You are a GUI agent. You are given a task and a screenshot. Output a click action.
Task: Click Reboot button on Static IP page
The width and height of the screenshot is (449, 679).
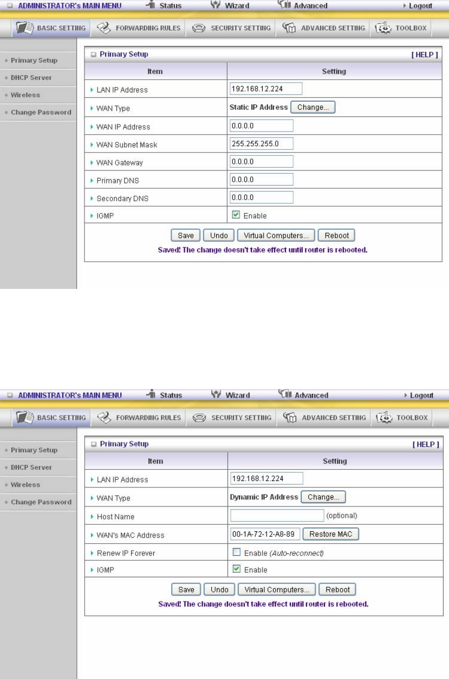[336, 235]
